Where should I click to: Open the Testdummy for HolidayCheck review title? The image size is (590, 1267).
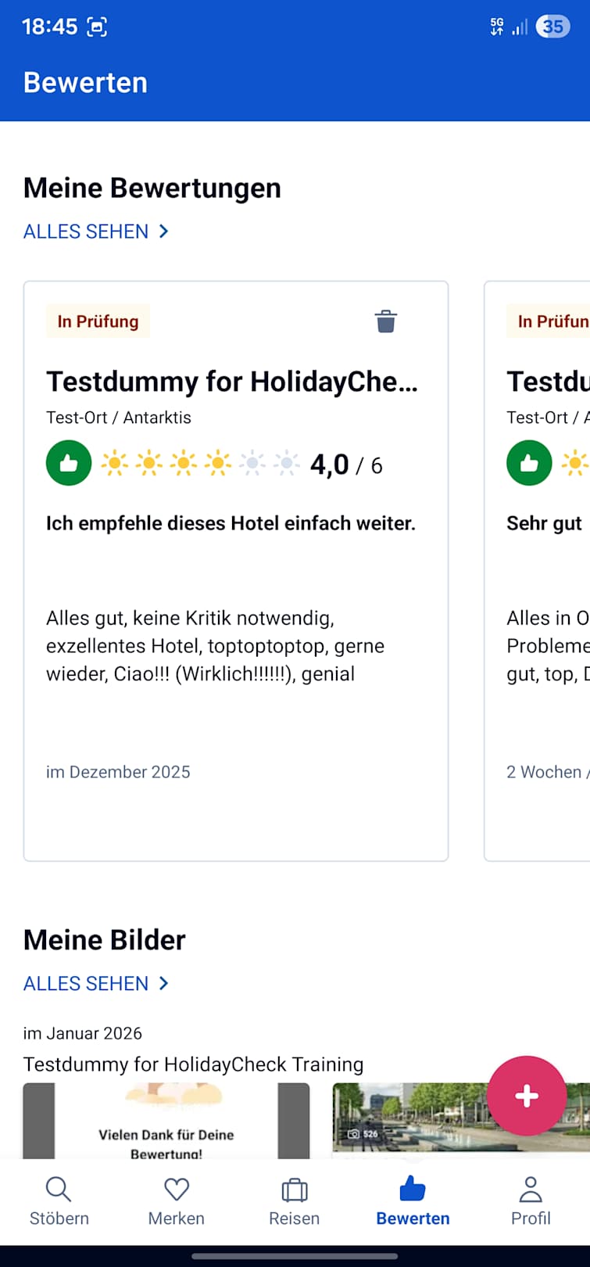pos(232,382)
